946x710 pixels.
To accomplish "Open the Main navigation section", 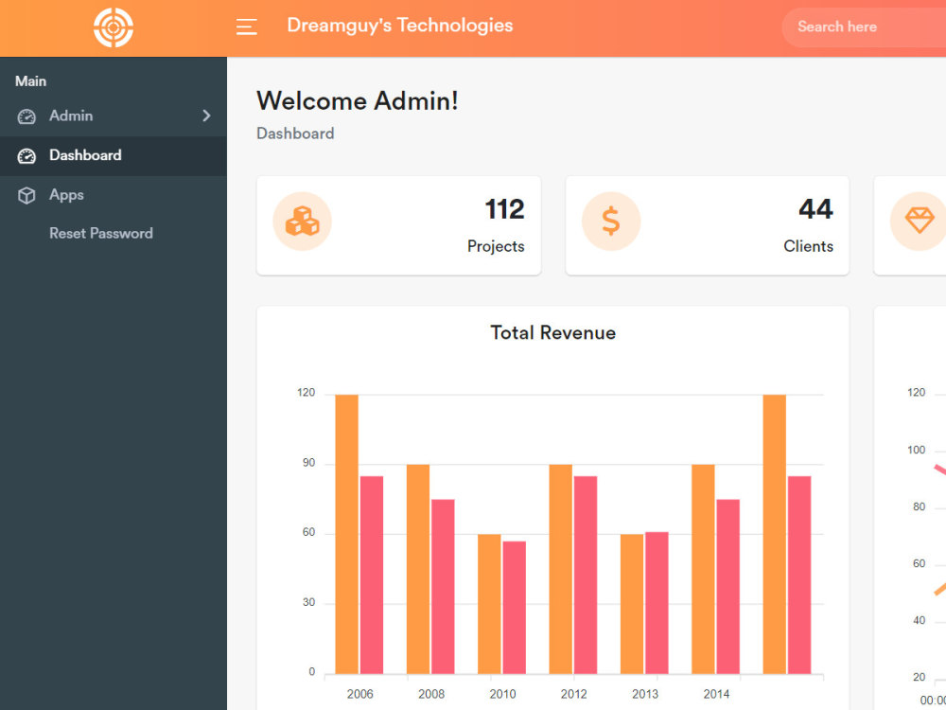I will pos(30,80).
